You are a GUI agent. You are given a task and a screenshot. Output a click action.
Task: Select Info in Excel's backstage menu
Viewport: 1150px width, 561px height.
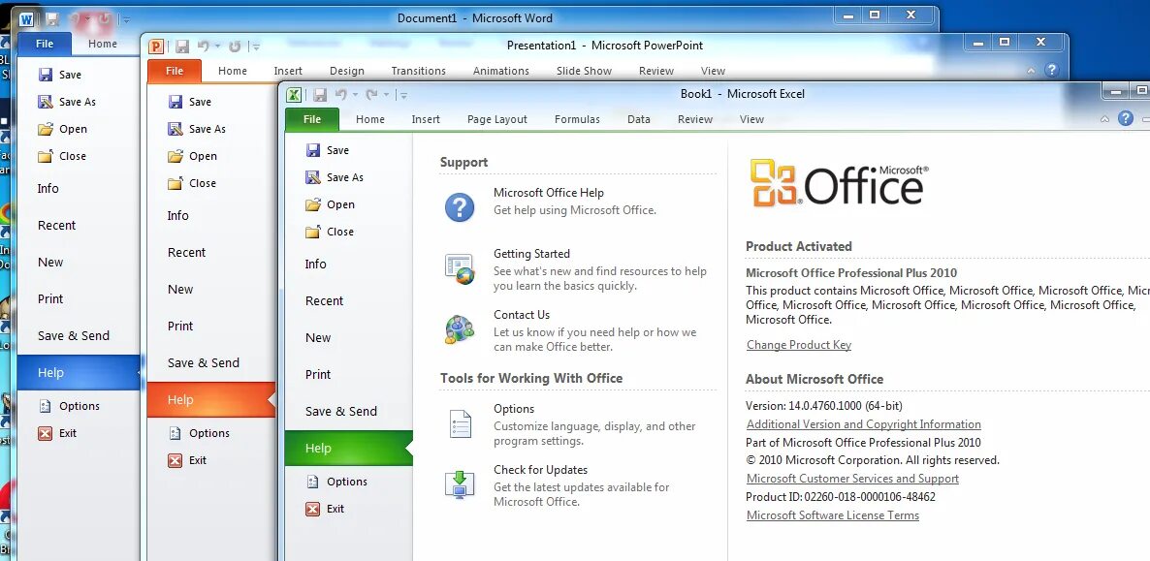click(x=316, y=264)
